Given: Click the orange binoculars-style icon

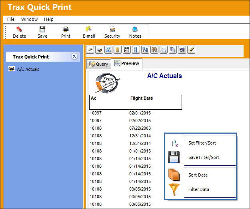Looking at the screenshot, I should (x=154, y=50).
